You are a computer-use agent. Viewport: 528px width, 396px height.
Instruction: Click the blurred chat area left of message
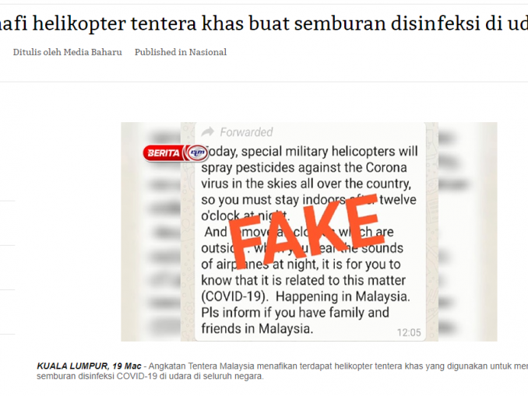[151, 232]
